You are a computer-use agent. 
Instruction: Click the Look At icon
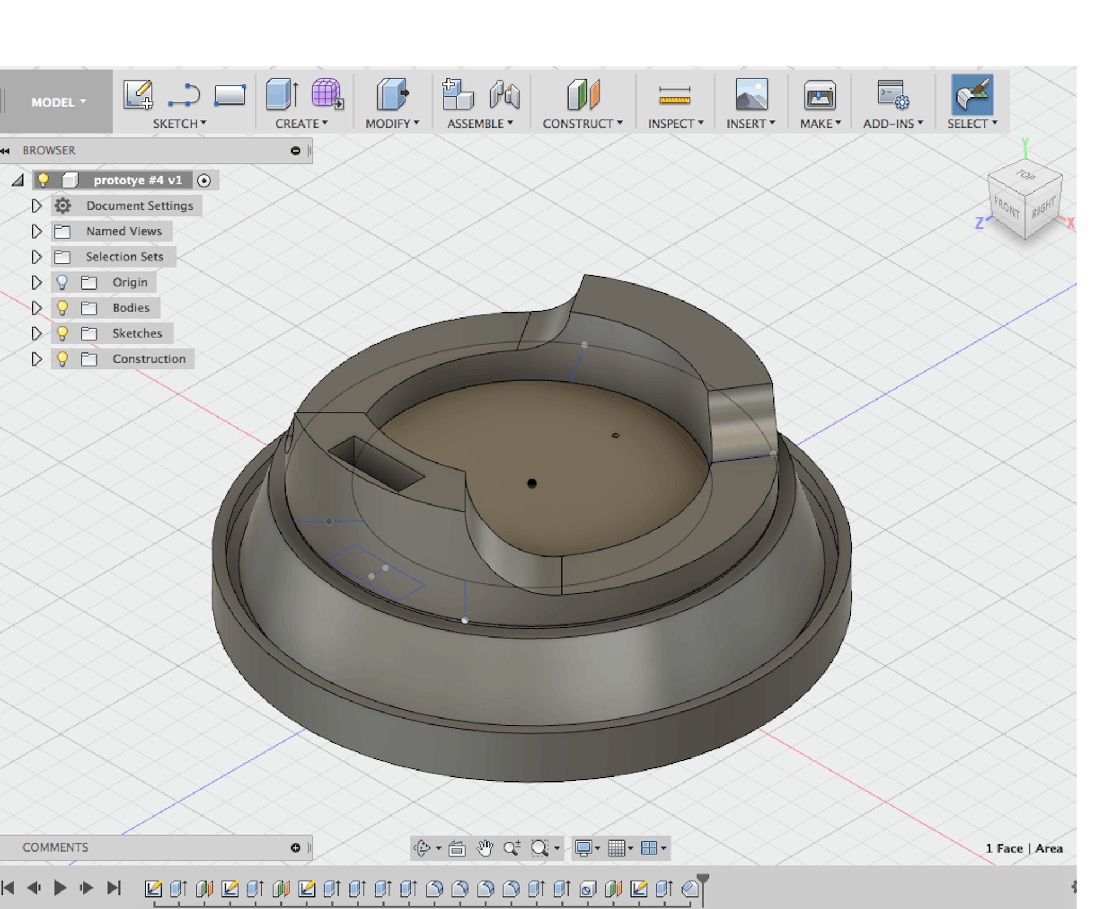[457, 848]
